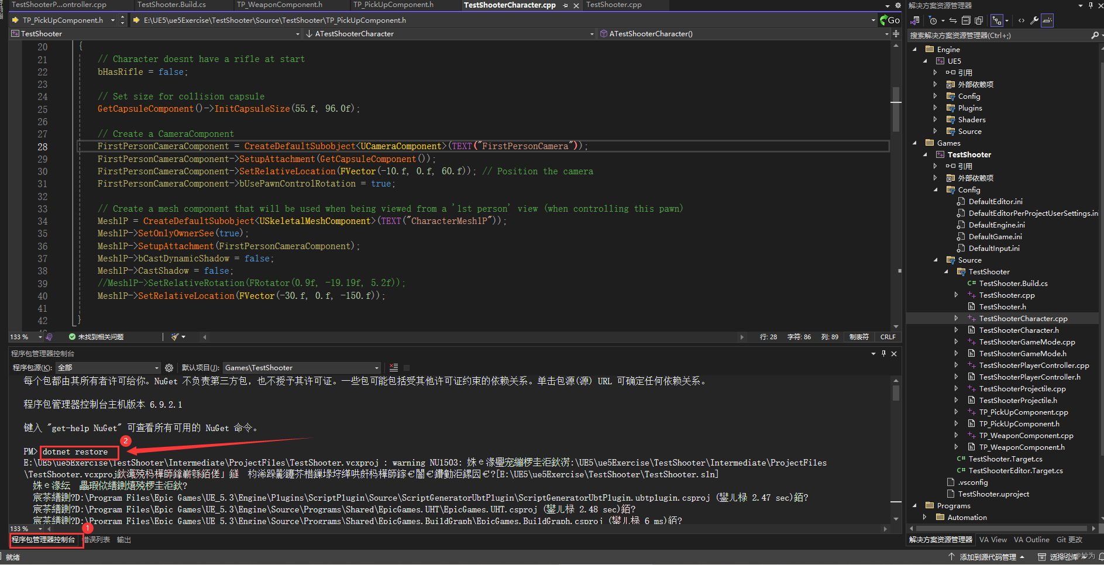Image resolution: width=1104 pixels, height=565 pixels.
Task: Switch Solution Explorer views icon
Action: click(916, 20)
